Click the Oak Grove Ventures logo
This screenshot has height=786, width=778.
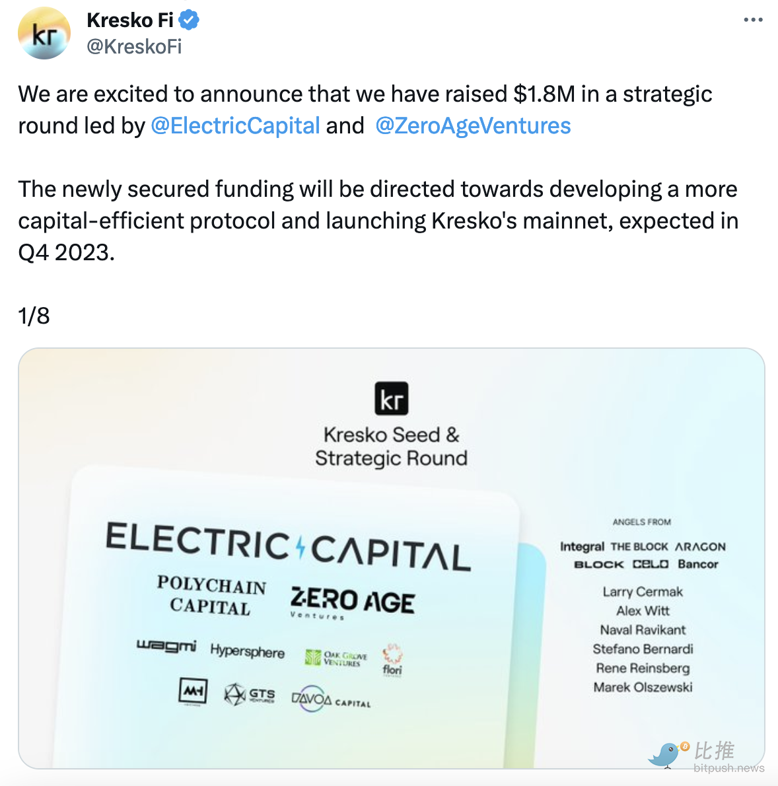tap(336, 658)
